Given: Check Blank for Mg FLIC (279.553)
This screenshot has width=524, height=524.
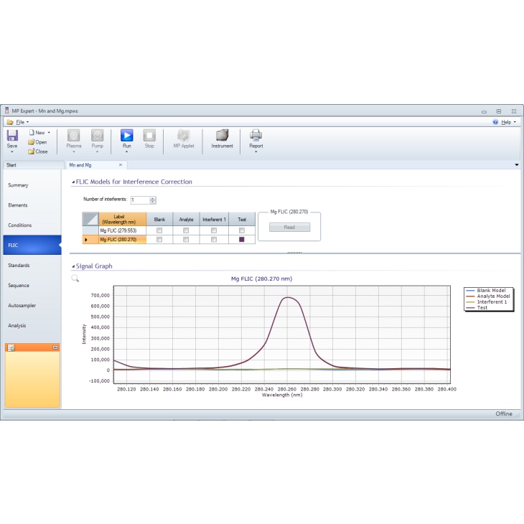Looking at the screenshot, I should (159, 230).
